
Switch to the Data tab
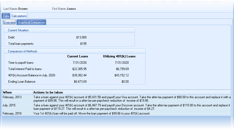pyautogui.click(x=6, y=16)
